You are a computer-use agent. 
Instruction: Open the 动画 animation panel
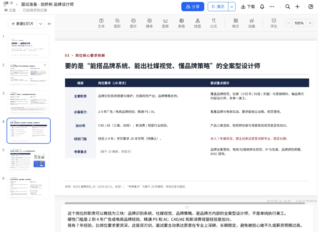251,23
